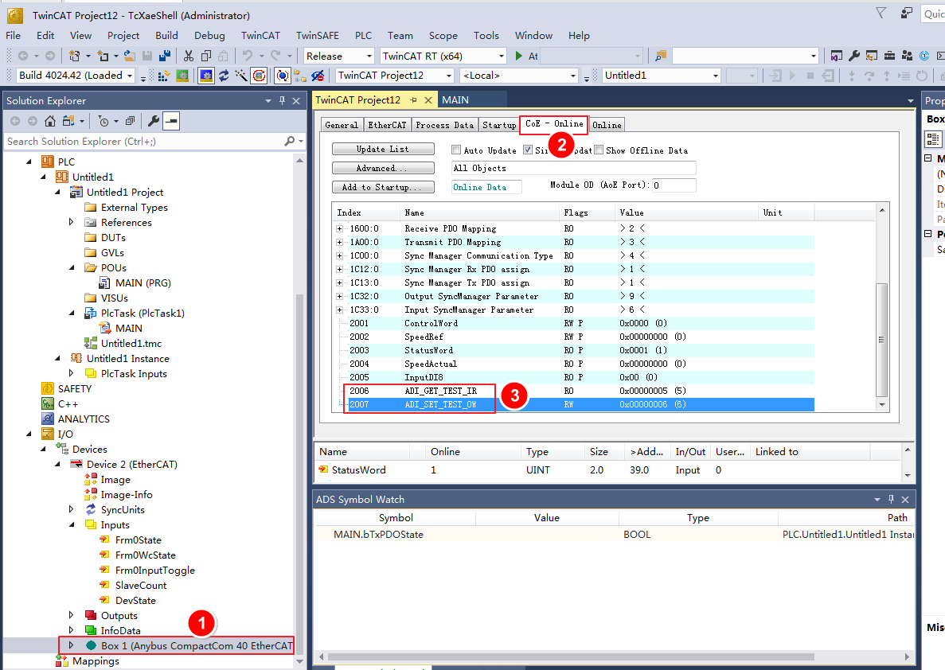Viewport: 945px width, 670px height.
Task: Switch to the Startup tab
Action: [x=499, y=125]
